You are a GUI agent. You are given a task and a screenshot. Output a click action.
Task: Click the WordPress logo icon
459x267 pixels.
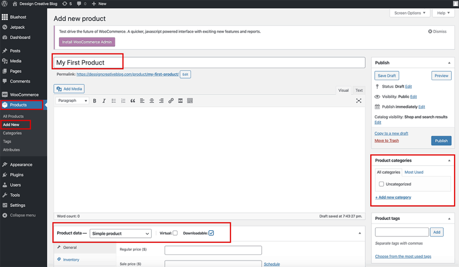(4, 4)
